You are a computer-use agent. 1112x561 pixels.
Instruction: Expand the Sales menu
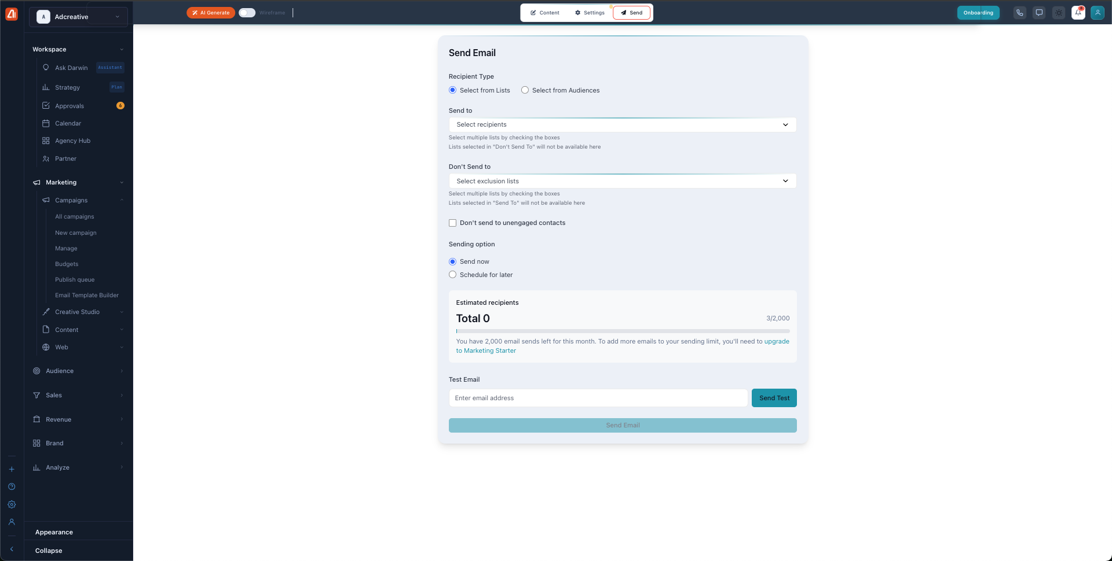click(78, 395)
